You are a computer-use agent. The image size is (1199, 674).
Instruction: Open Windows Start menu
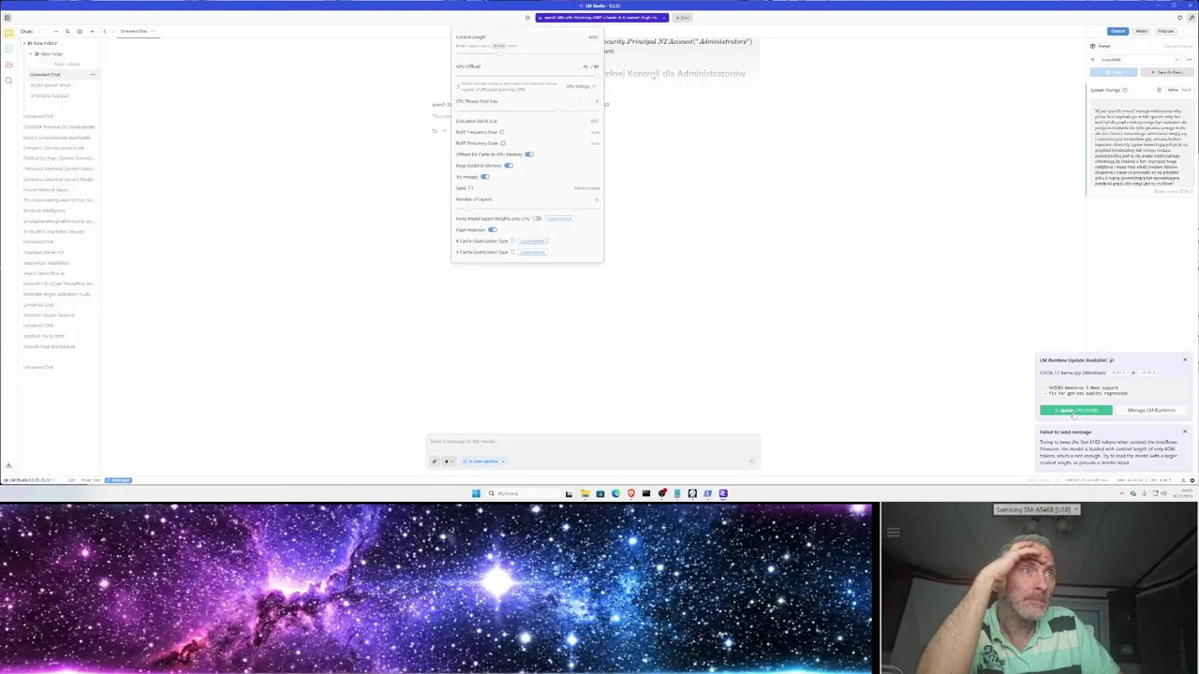point(476,493)
